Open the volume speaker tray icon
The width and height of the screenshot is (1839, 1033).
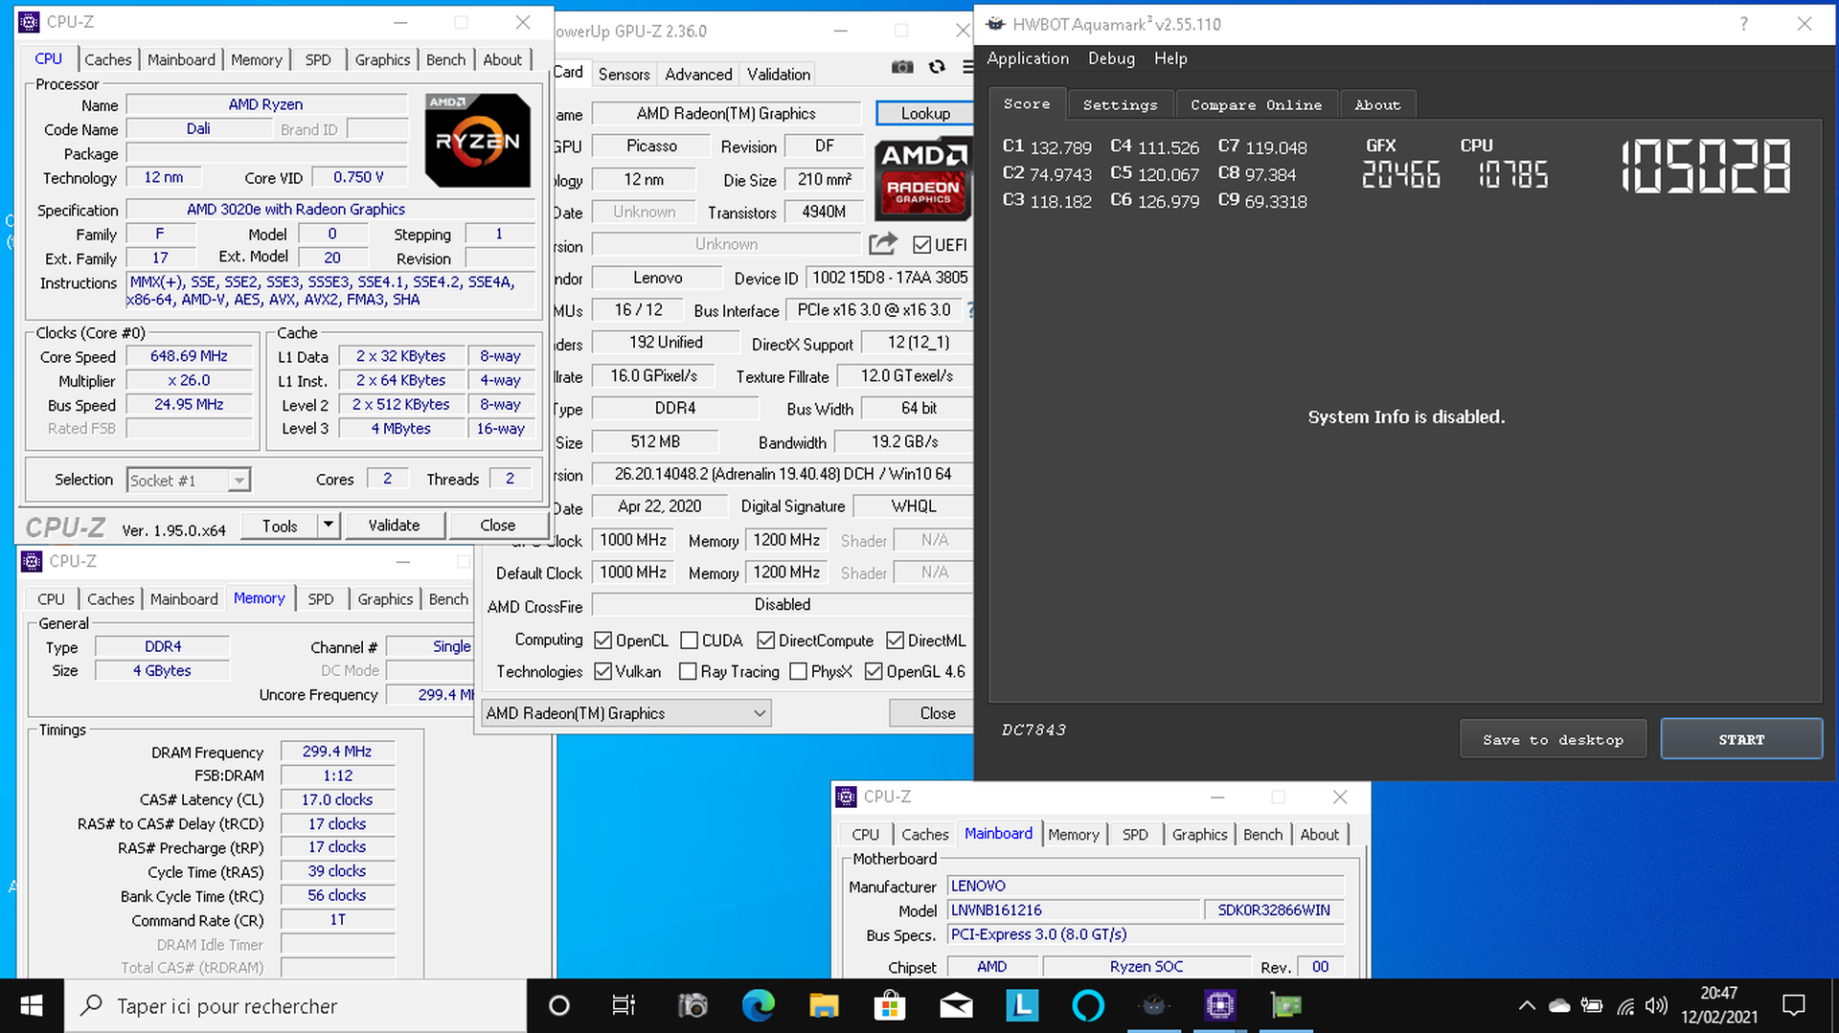1656,1005
